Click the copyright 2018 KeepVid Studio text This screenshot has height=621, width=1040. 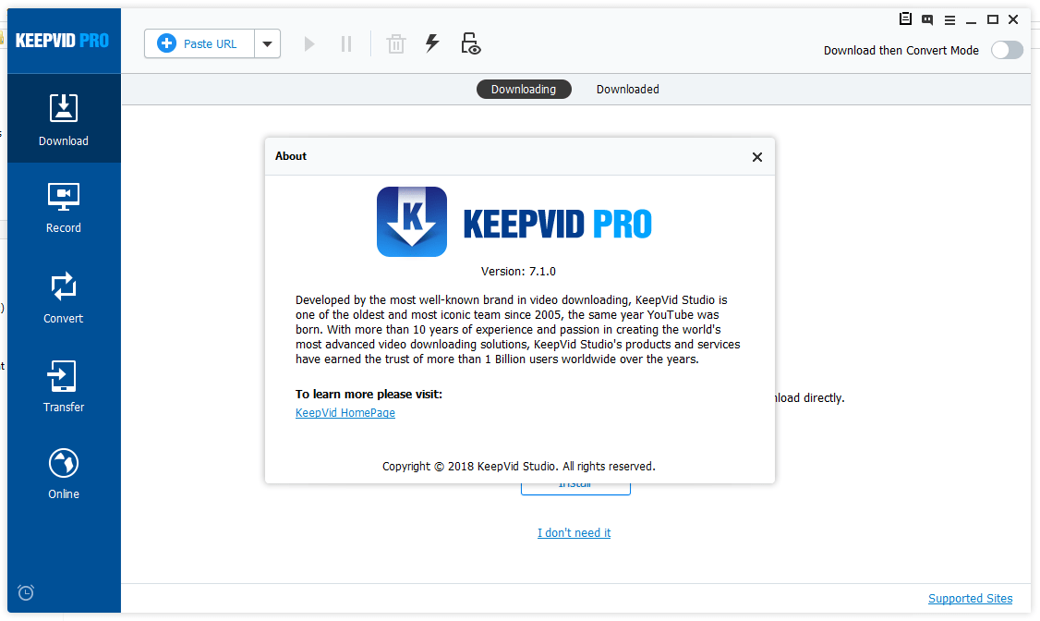click(519, 467)
